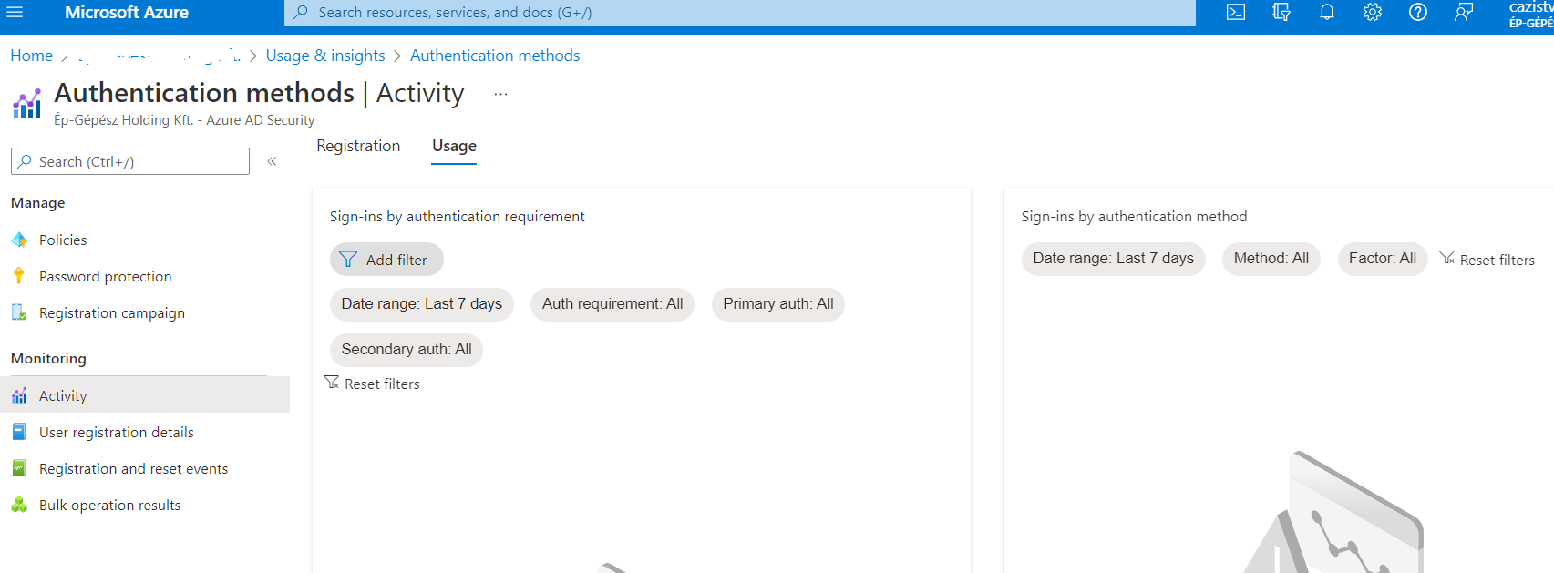Select the Usage tab
The height and width of the screenshot is (573, 1554).
pos(454,146)
